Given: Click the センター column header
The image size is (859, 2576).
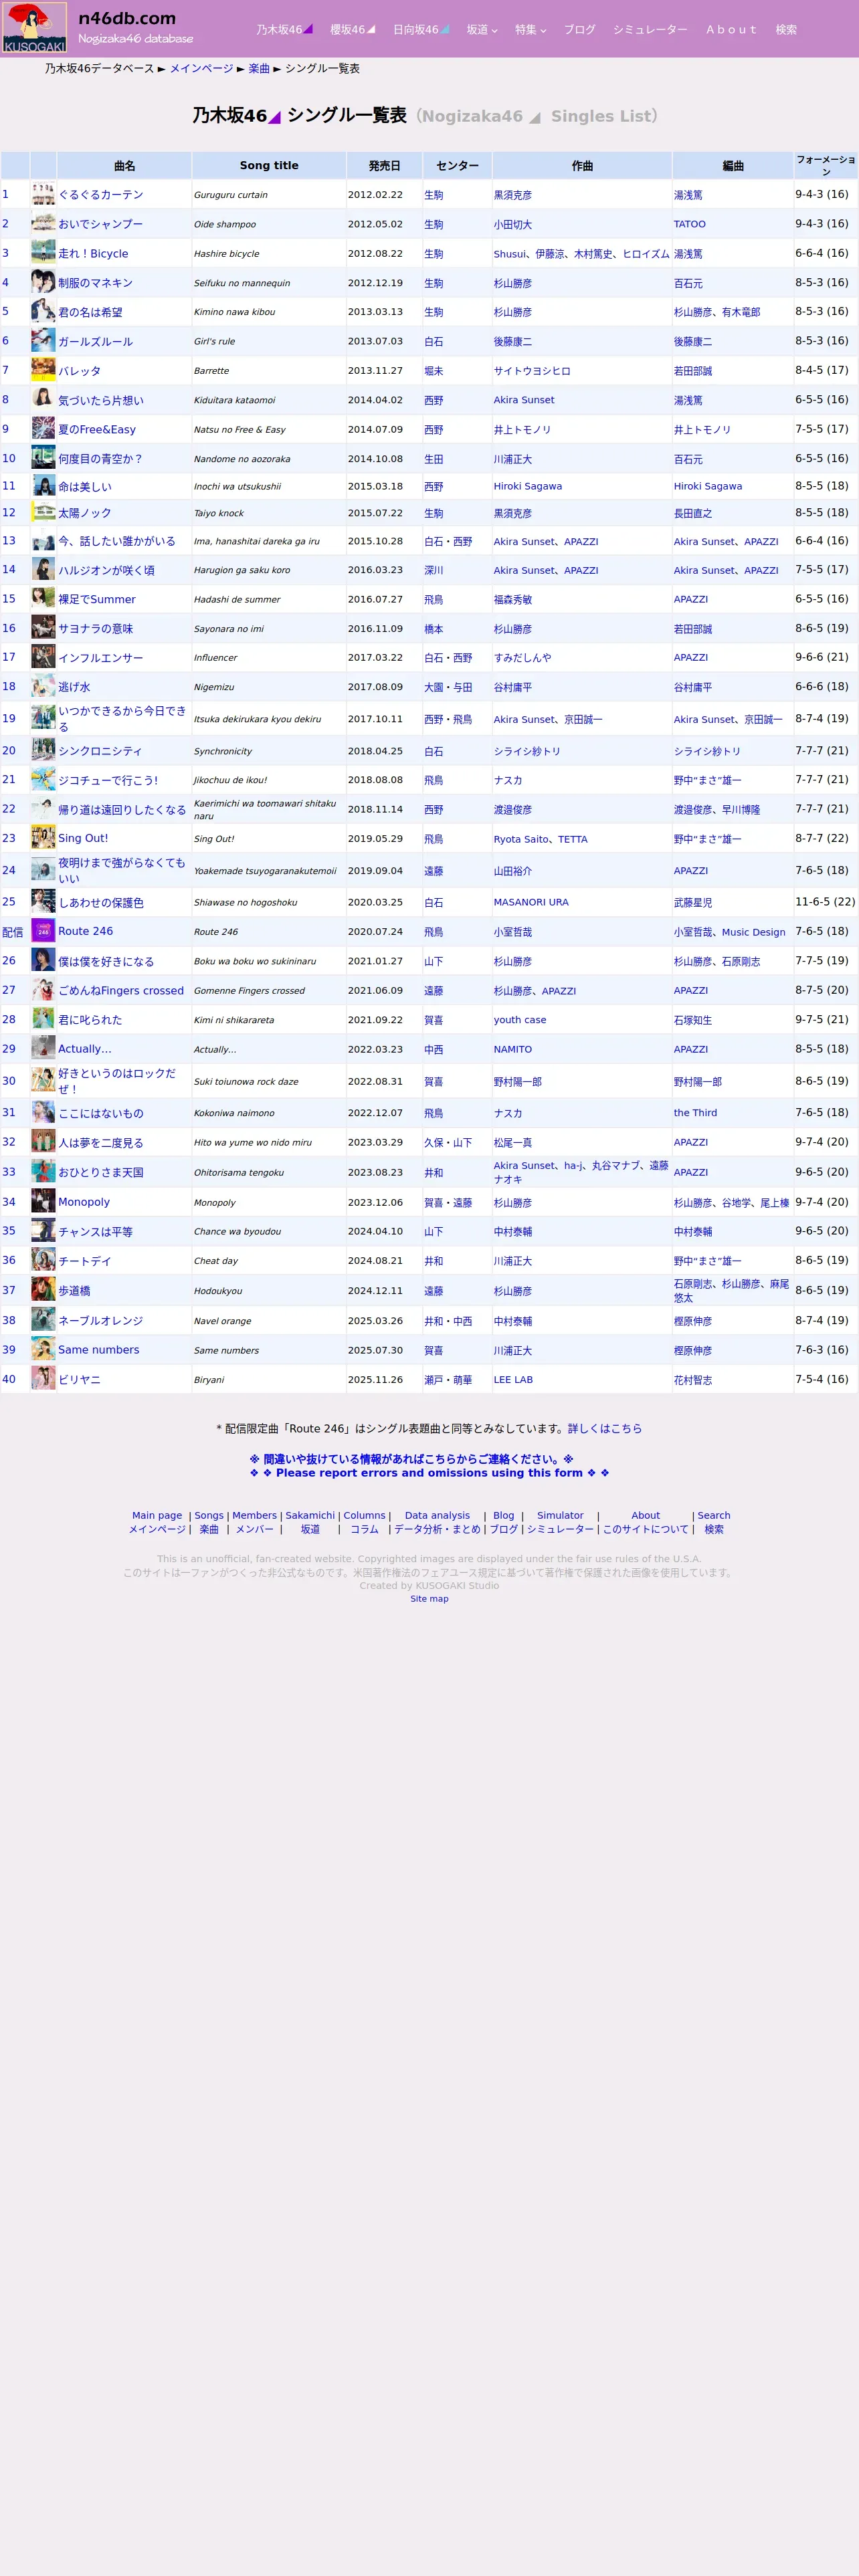Looking at the screenshot, I should pos(457,166).
